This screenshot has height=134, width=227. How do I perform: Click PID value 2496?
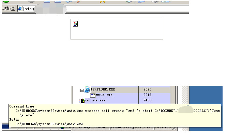click(148, 100)
